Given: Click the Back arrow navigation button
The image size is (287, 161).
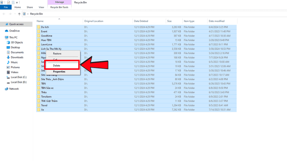Looking at the screenshot, I should click(4, 14).
